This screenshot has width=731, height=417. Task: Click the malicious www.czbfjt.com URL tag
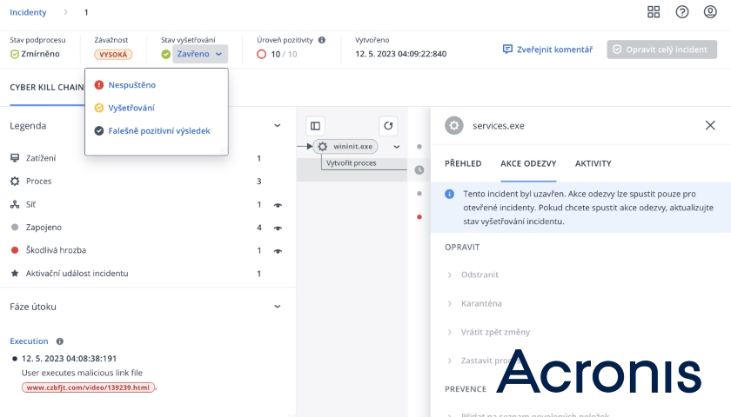click(x=88, y=387)
